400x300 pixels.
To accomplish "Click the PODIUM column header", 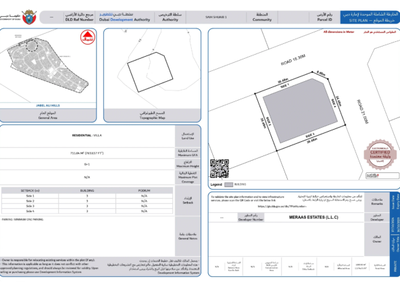I will [144, 191].
